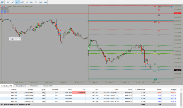This screenshot has width=183, height=108.
Task: Open the XAUUSD,H1 chart tab
Action: [x=35, y=86]
